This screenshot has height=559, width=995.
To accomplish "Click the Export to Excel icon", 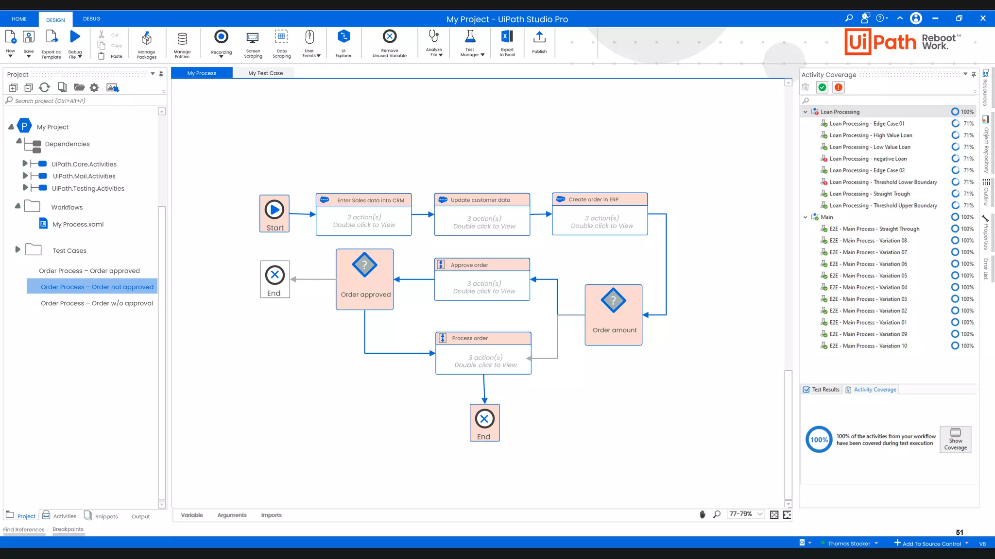I will click(507, 37).
